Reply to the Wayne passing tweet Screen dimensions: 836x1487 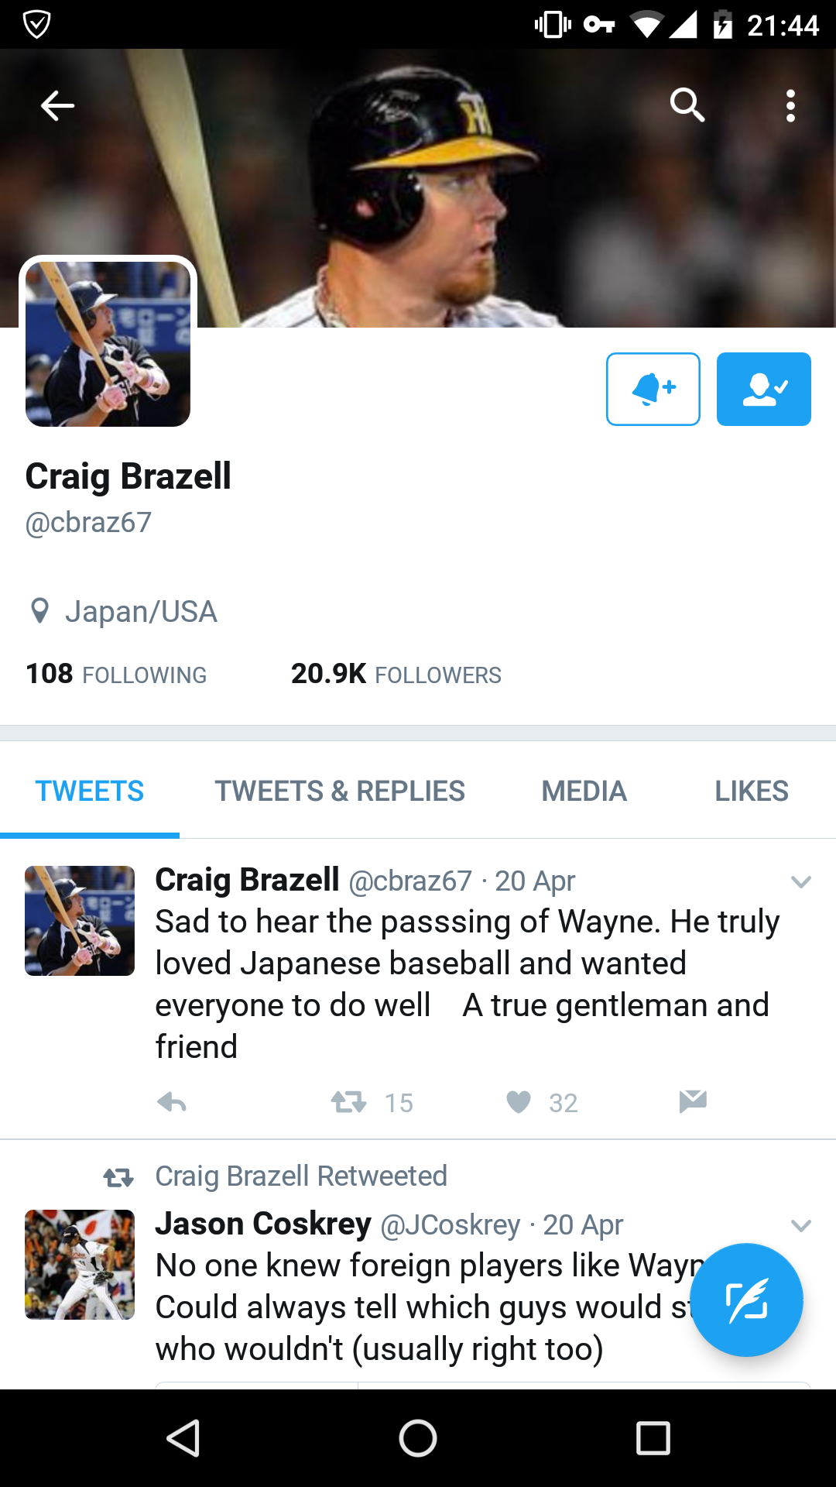pos(172,1101)
